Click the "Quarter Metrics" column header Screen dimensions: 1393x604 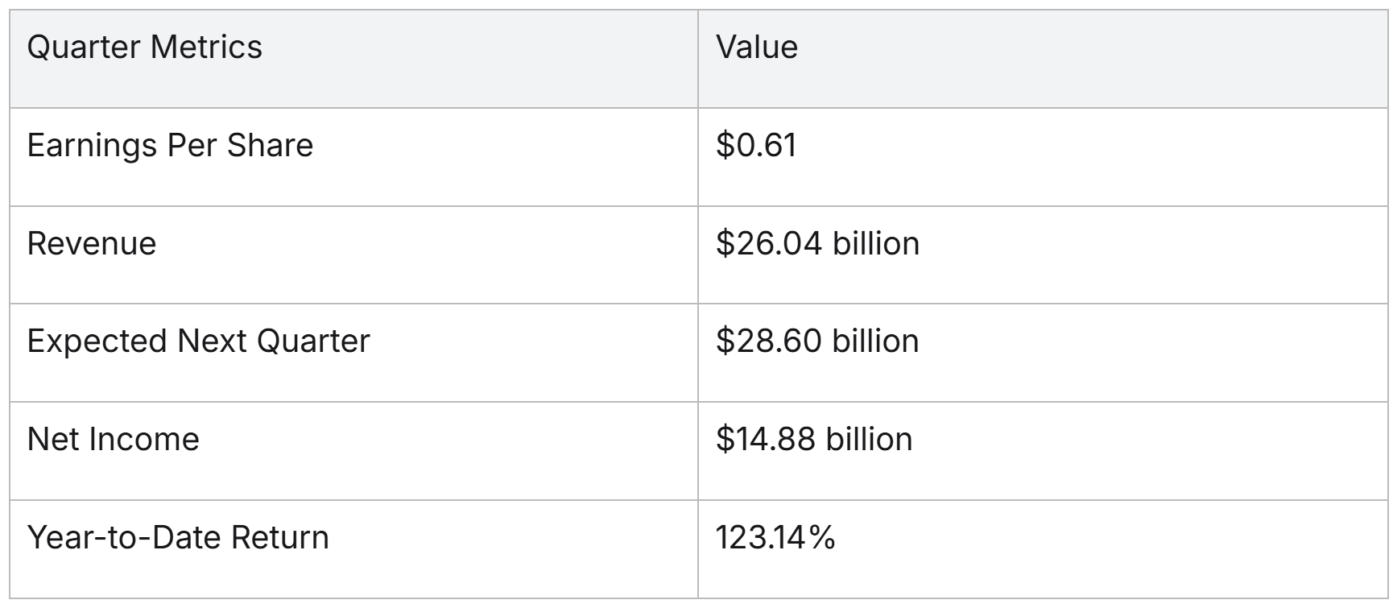pos(145,48)
